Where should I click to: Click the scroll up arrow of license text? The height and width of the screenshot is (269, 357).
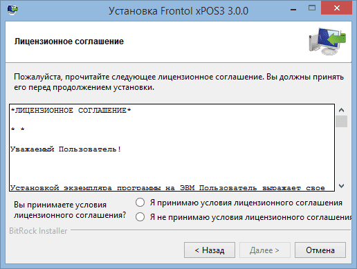pyautogui.click(x=342, y=110)
